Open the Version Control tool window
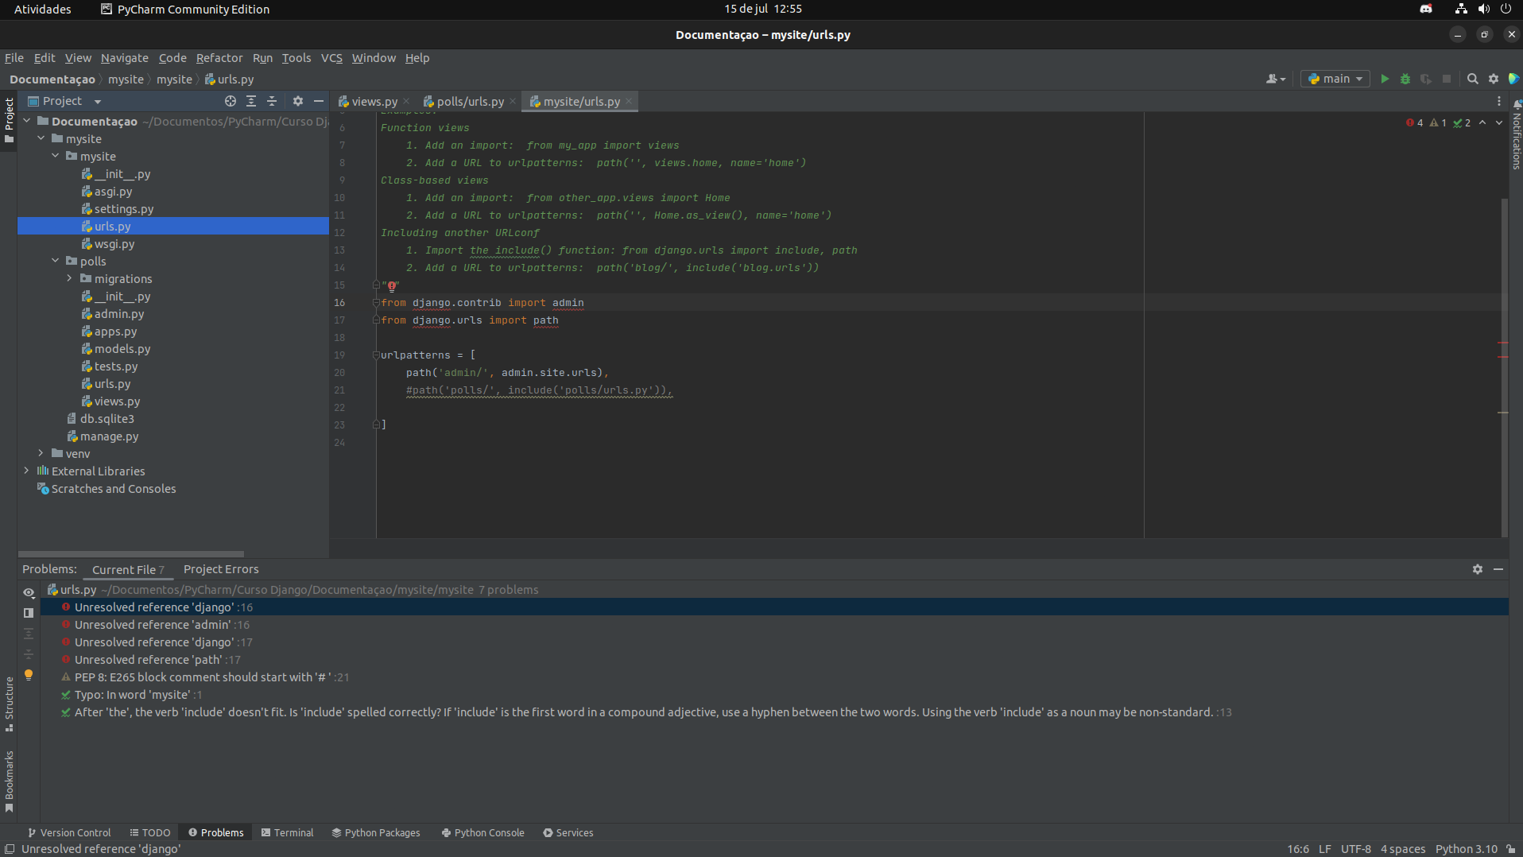The width and height of the screenshot is (1523, 857). [69, 832]
